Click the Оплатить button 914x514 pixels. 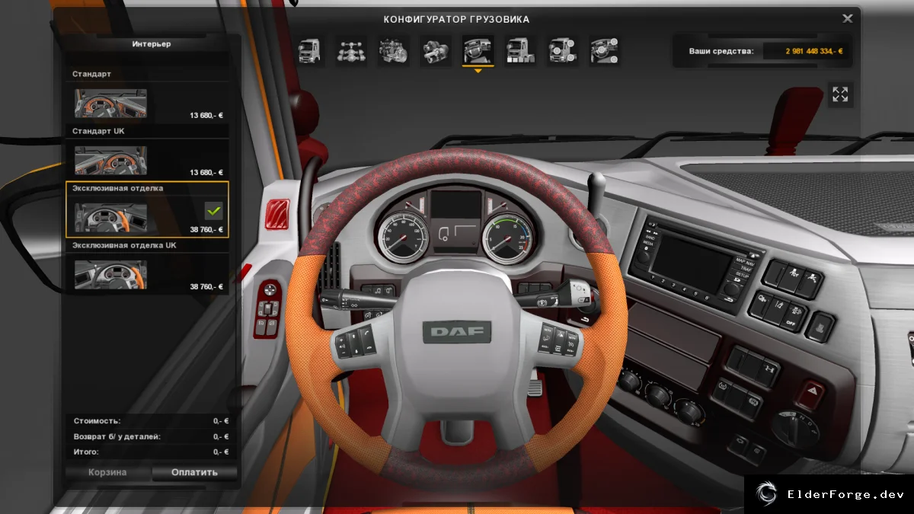coord(194,472)
